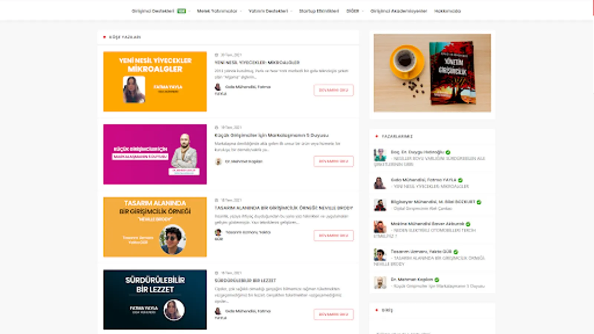The height and width of the screenshot is (334, 594).
Task: Click author name Dr. Mehmet Kaplan in Yazarlarımız
Action: (412, 280)
